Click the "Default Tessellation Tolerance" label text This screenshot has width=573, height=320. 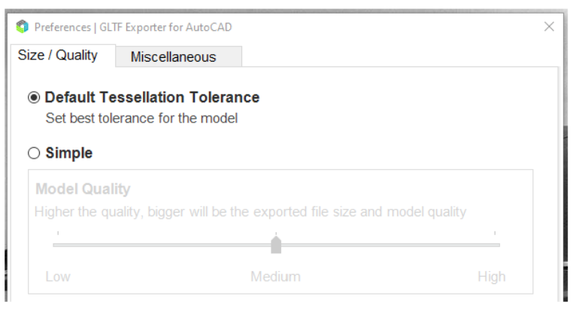coord(152,98)
